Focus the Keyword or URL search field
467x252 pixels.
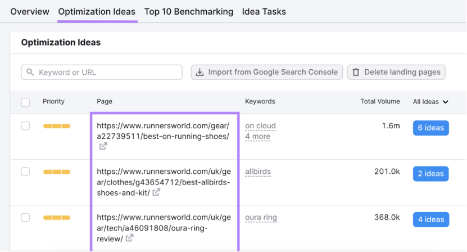pyautogui.click(x=107, y=73)
